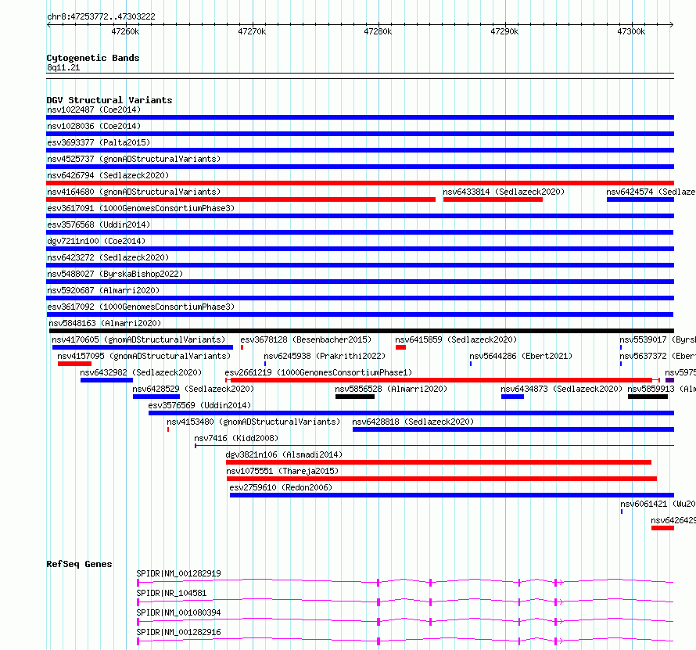
Task: Click the nsv5539017 variant label
Action: (658, 339)
